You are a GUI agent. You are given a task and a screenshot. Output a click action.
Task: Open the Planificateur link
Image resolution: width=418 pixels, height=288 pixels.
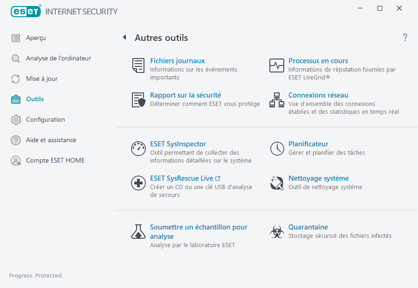click(x=308, y=144)
